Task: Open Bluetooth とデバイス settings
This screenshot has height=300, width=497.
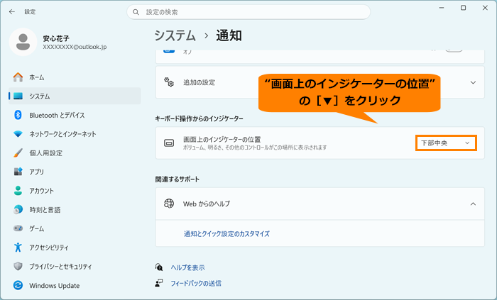Action: (75, 115)
